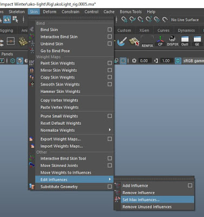Click the snap to projected center icon

point(149,20)
